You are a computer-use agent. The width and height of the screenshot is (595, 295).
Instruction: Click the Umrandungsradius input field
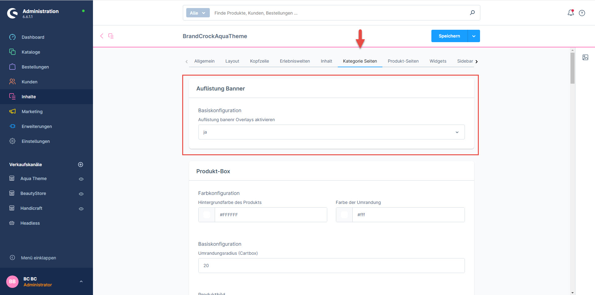[x=331, y=266]
